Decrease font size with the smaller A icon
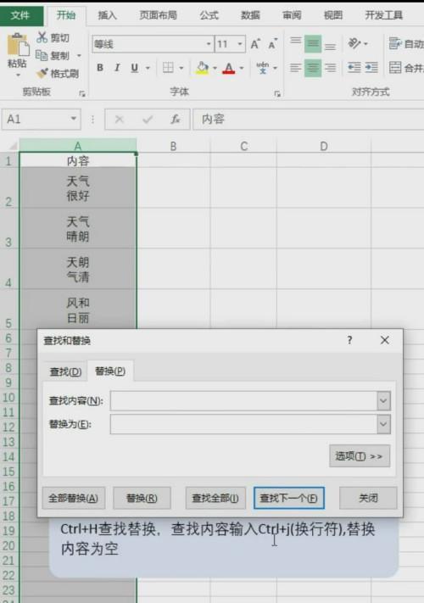Viewport: 424px width, 603px height. pos(272,44)
